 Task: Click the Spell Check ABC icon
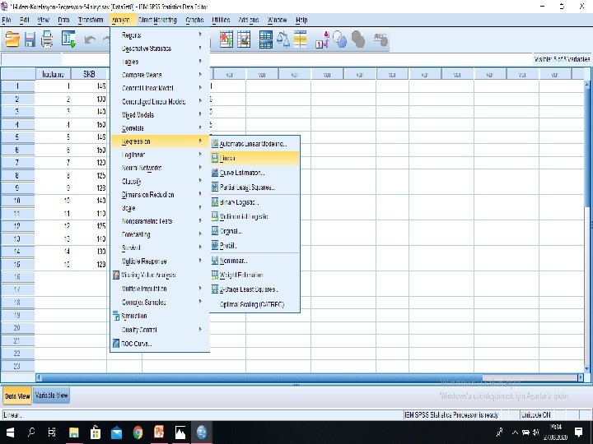pyautogui.click(x=381, y=39)
